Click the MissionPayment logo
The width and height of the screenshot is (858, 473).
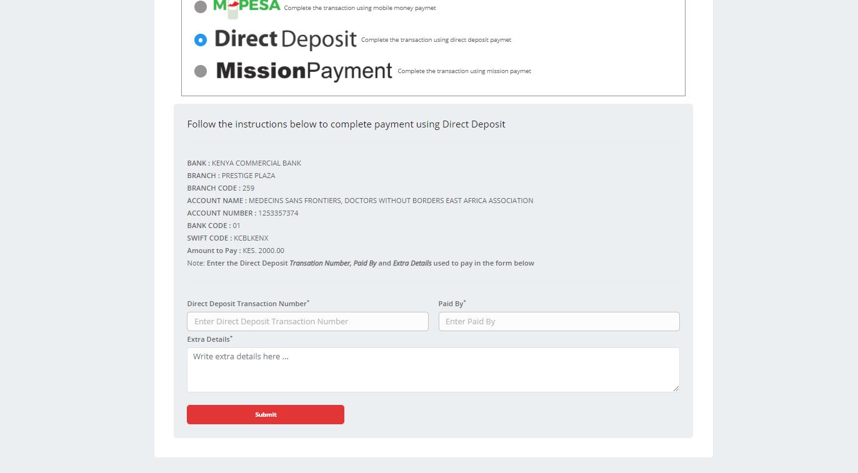pos(304,71)
